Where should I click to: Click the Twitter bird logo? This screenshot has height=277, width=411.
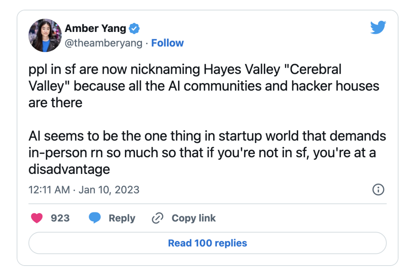click(378, 28)
